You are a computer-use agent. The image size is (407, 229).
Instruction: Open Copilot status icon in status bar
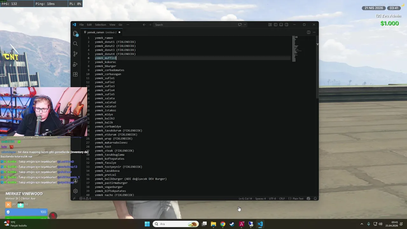(308, 198)
